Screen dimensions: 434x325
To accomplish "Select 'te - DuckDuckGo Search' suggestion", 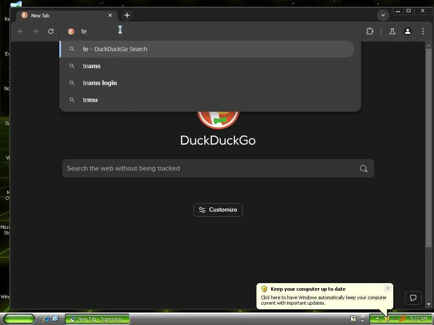I will point(207,49).
